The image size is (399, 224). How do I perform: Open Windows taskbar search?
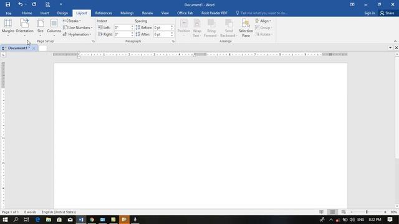[x=16, y=220]
